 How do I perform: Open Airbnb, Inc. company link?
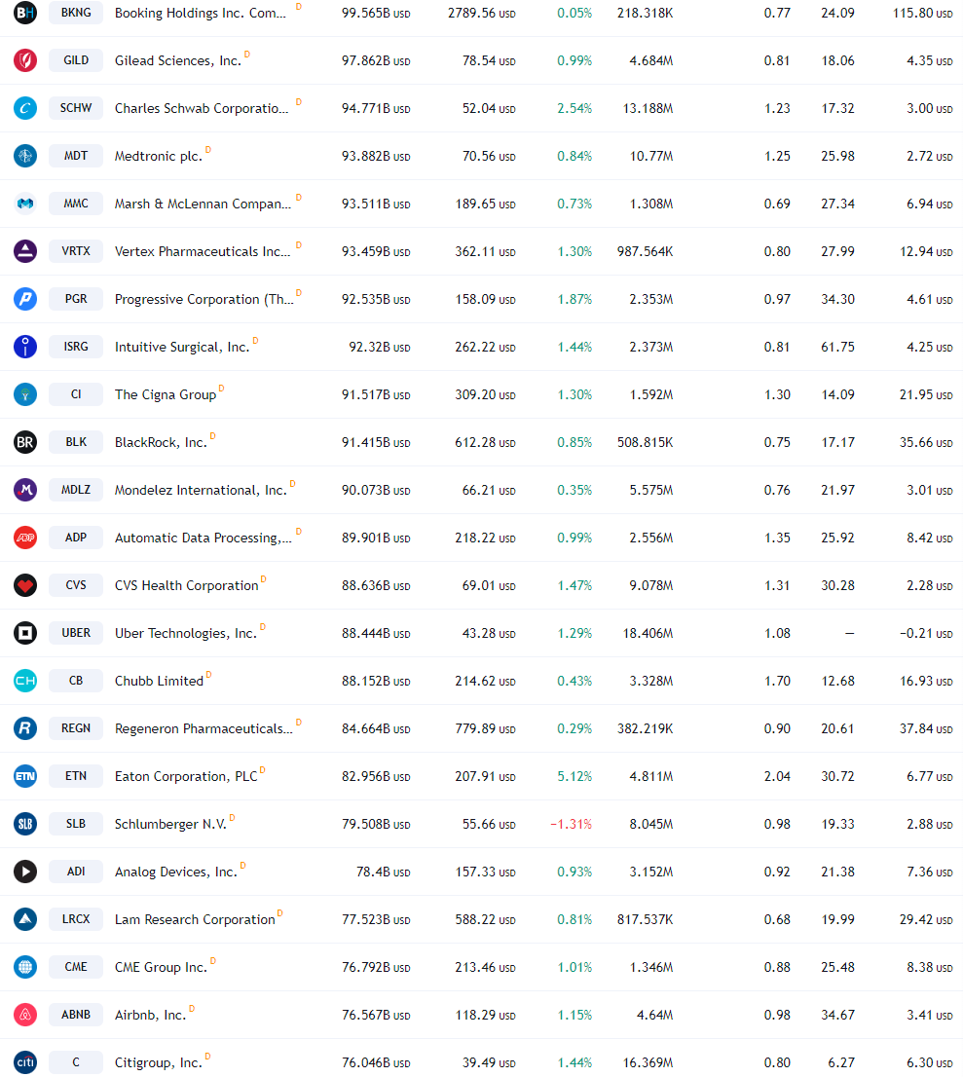pos(150,1016)
